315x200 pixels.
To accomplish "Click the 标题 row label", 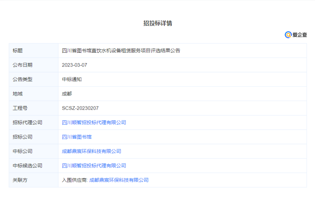I will (17, 51).
